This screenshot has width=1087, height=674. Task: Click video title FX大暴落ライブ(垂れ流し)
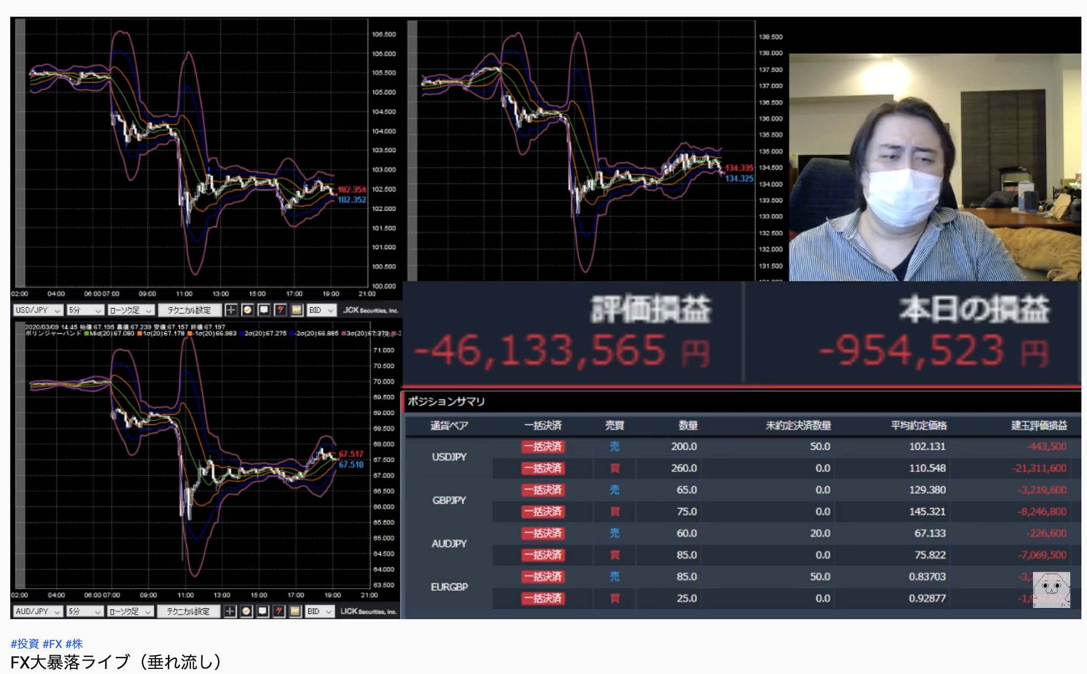click(116, 662)
